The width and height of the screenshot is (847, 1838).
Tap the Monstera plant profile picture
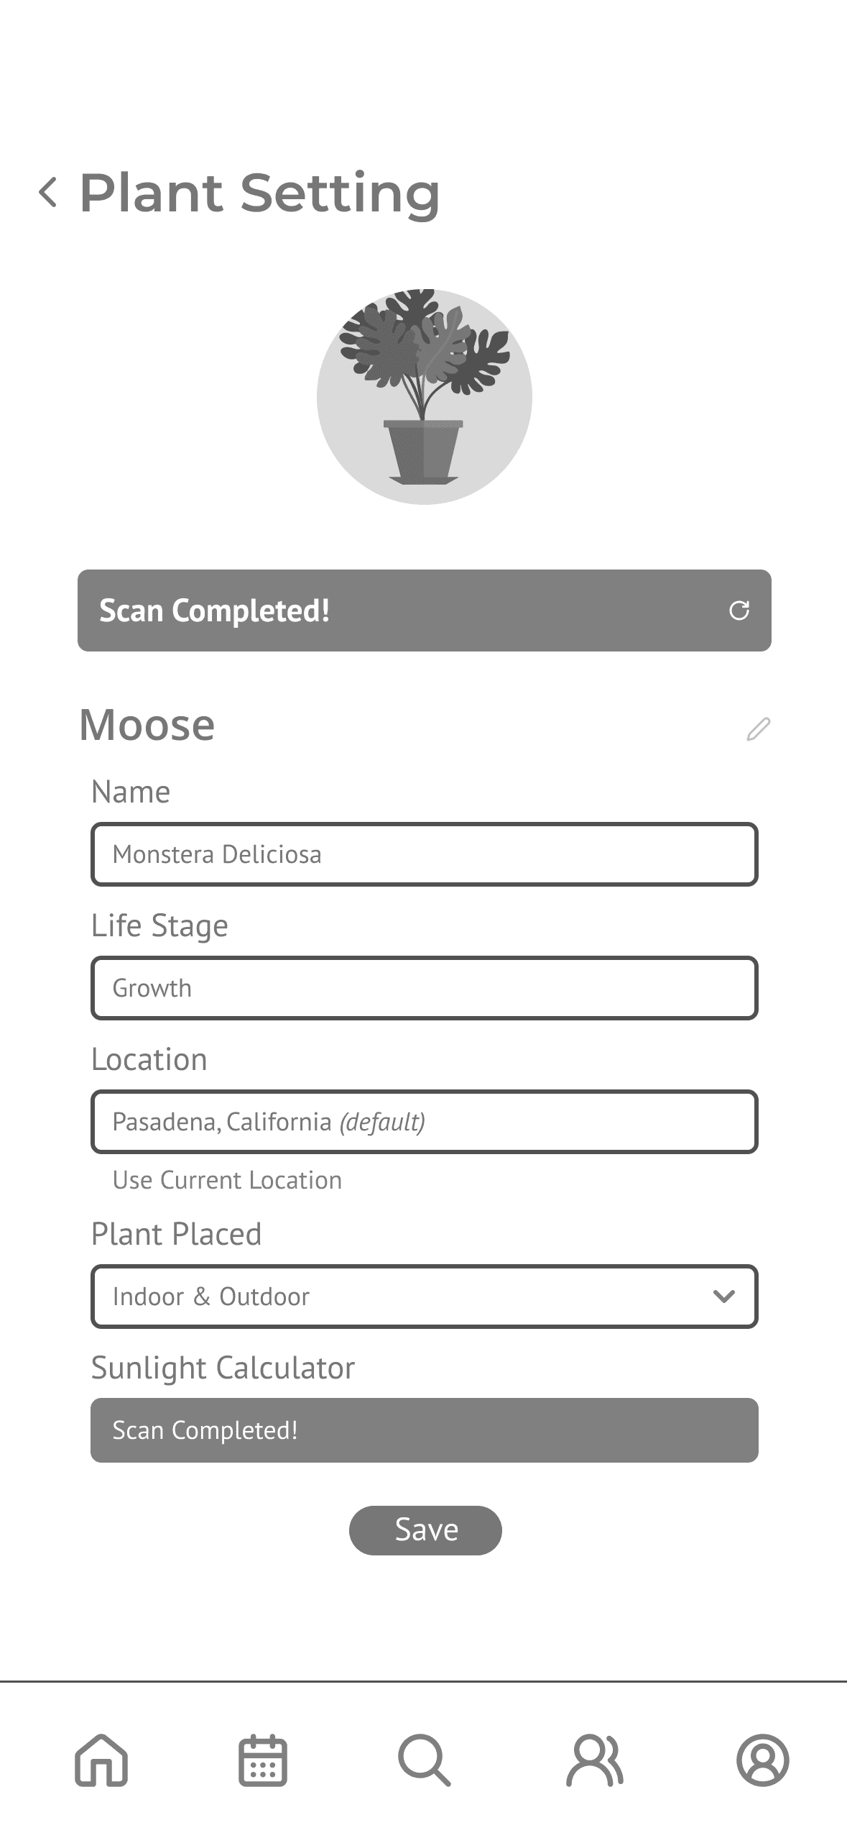click(x=424, y=397)
